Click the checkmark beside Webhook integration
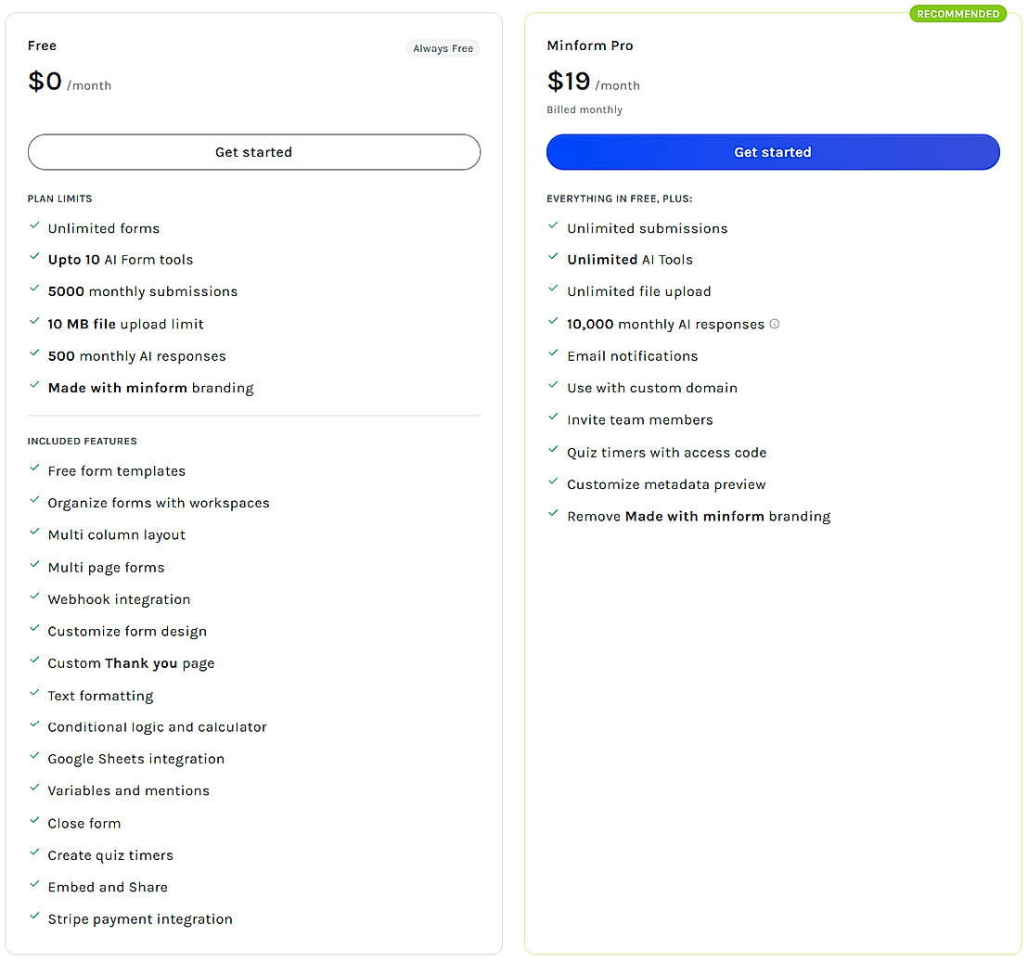 tap(34, 596)
